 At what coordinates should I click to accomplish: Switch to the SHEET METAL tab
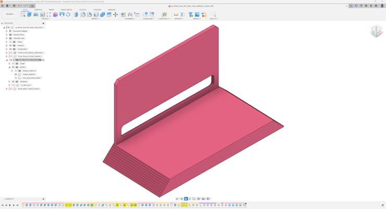pyautogui.click(x=66, y=9)
